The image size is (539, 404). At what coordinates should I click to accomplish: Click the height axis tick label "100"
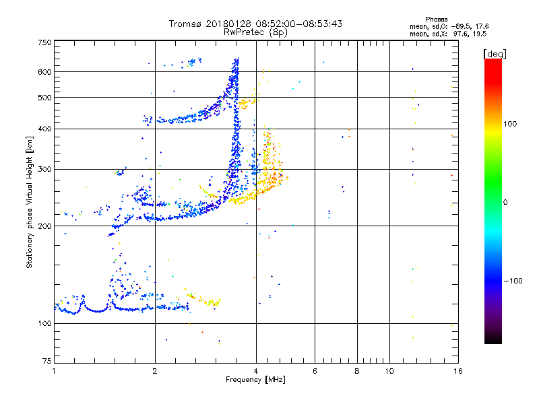tap(44, 324)
